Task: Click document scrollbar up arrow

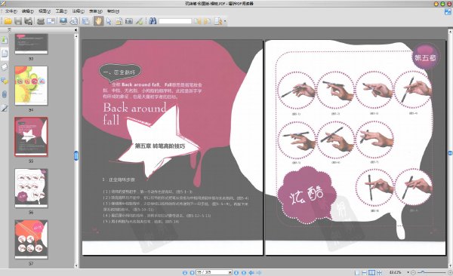Action: click(x=450, y=31)
